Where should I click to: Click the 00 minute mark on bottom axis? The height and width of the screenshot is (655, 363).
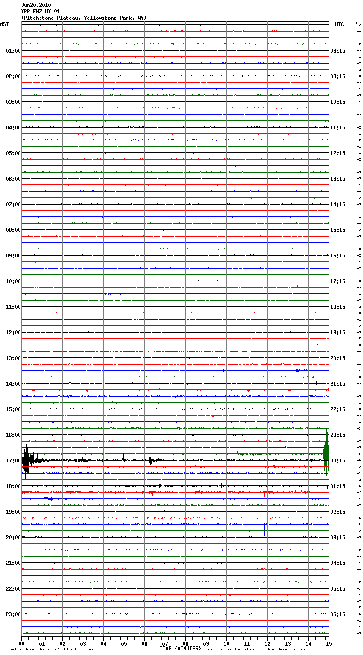coord(22,643)
